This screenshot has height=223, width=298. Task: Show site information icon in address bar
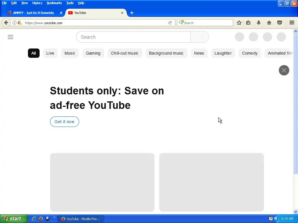pyautogui.click(x=15, y=23)
